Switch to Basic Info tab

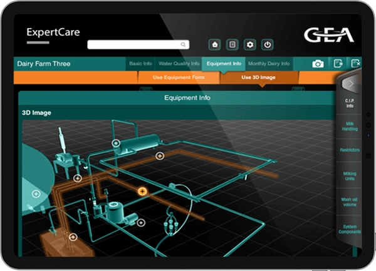coord(140,64)
